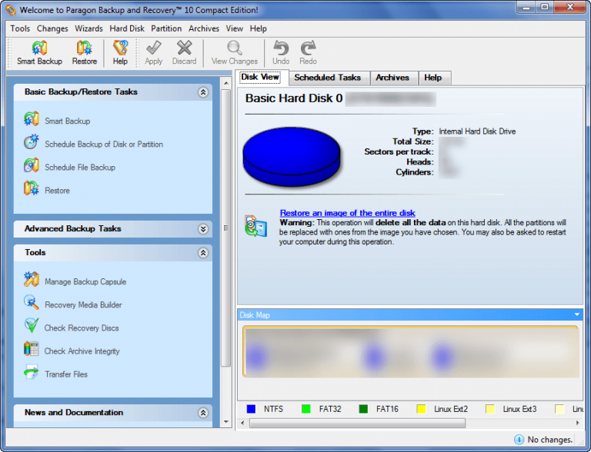Screen dimensions: 591x452
Task: Open the View menu
Action: [x=234, y=28]
